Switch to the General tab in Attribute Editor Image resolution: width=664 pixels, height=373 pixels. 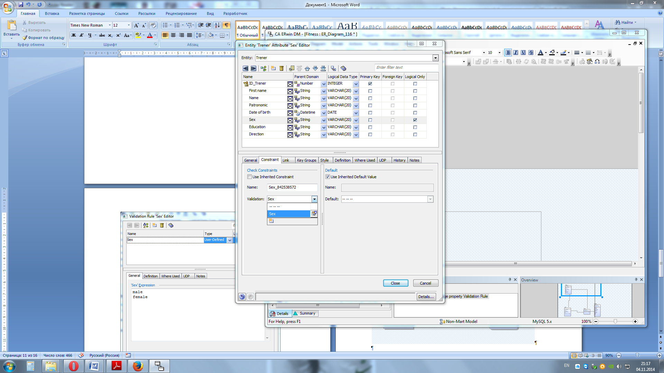tap(250, 160)
